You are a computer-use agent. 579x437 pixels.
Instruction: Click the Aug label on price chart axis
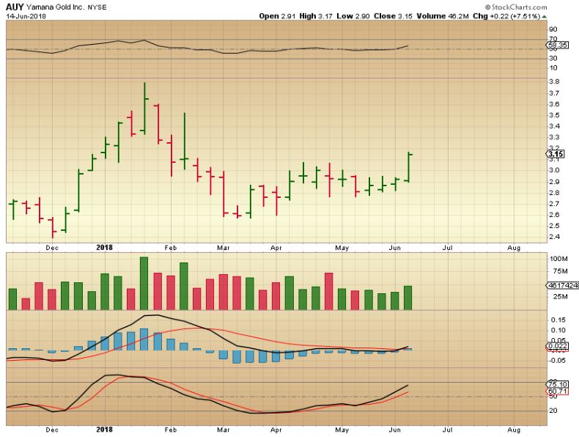(x=514, y=248)
